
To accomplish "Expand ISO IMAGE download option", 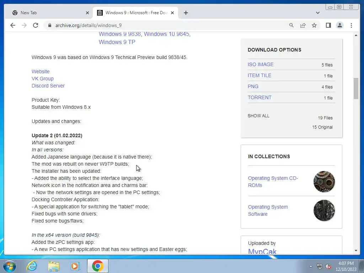I will coord(261,64).
